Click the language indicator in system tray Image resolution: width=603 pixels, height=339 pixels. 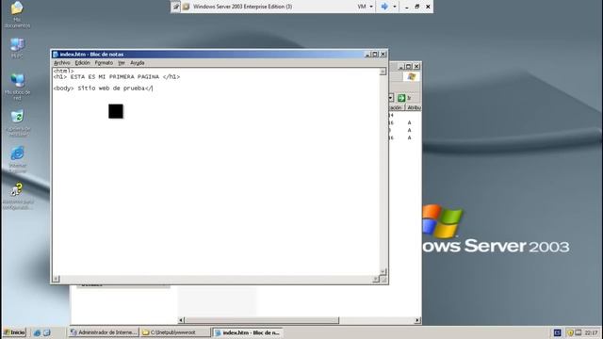coord(557,332)
